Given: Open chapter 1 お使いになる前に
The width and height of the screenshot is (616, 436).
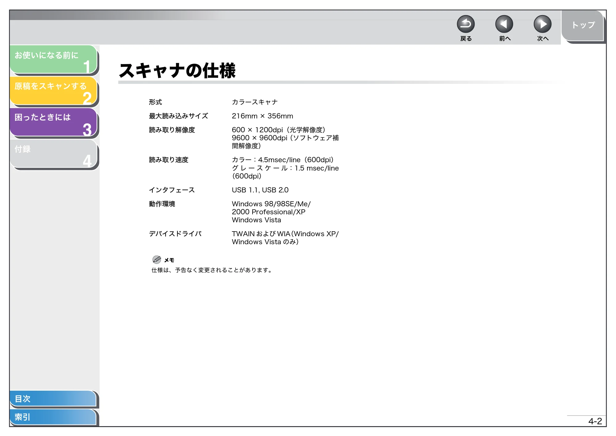Looking at the screenshot, I should pos(54,59).
